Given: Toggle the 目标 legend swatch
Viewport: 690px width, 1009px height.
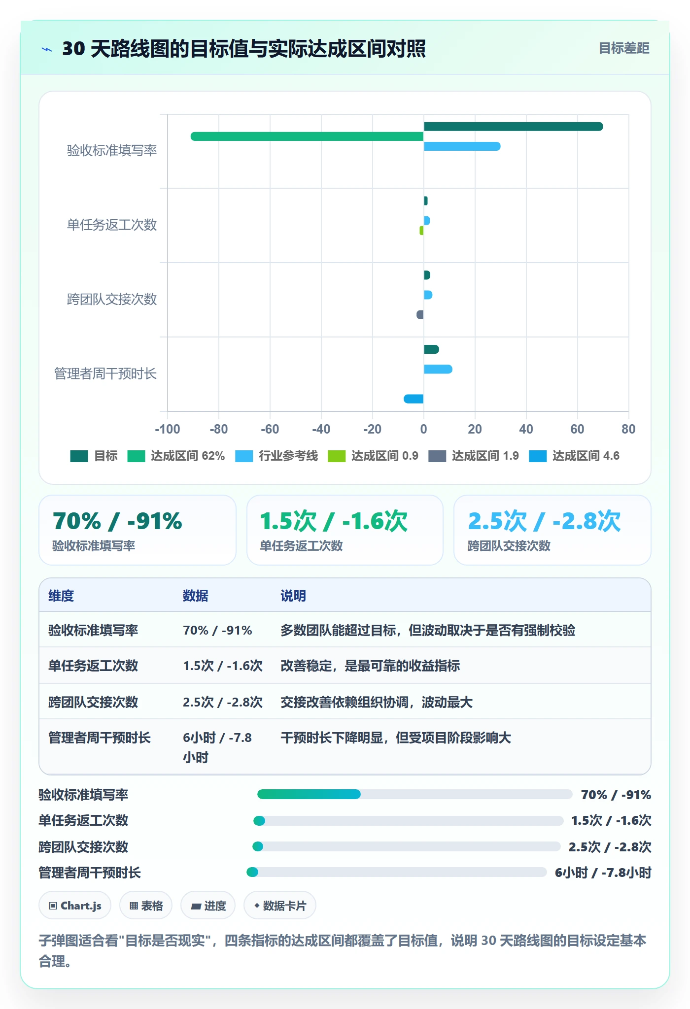Looking at the screenshot, I should [x=79, y=456].
